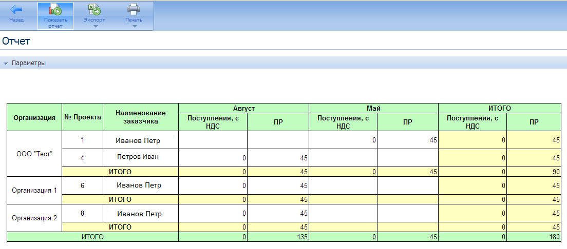Click project number 6 cell
The height and width of the screenshot is (249, 567).
[82, 185]
